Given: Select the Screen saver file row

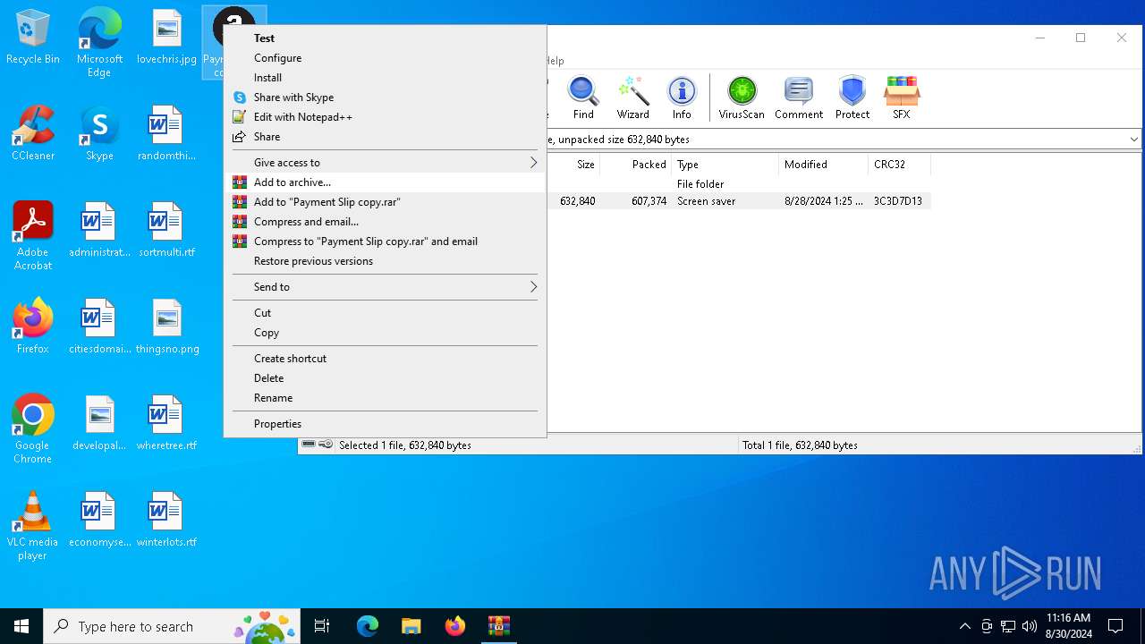Looking at the screenshot, I should click(x=739, y=201).
